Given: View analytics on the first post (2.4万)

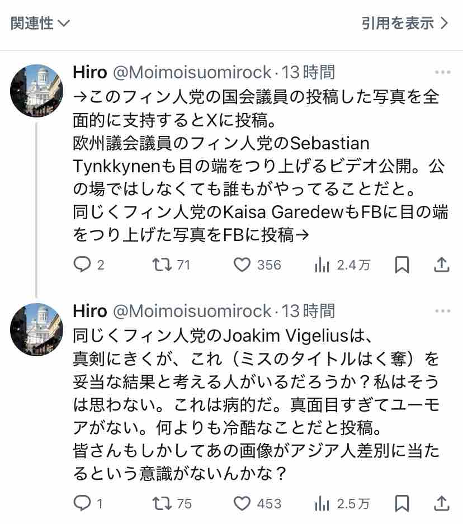Looking at the screenshot, I should coord(322,265).
